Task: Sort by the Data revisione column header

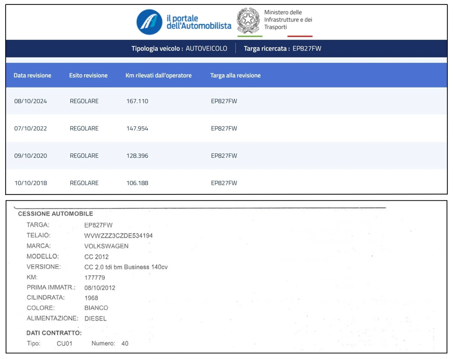Action: coord(32,75)
